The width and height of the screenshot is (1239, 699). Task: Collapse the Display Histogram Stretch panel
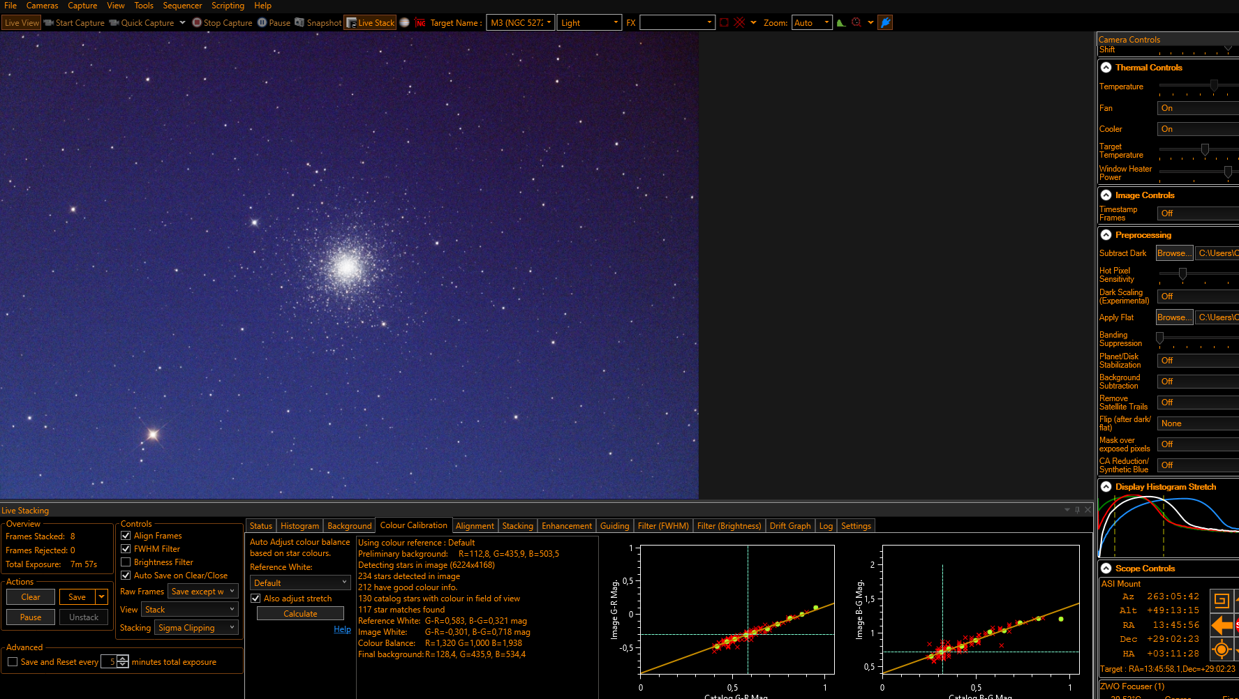1106,487
